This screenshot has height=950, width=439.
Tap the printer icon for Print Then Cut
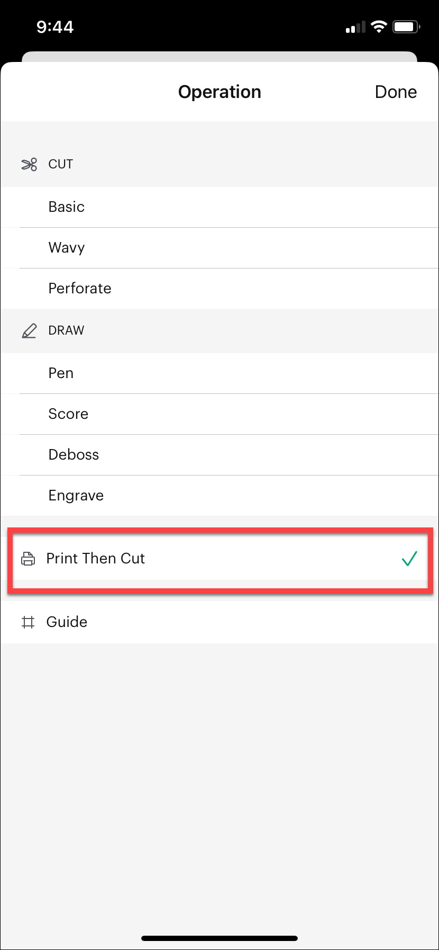pyautogui.click(x=28, y=559)
